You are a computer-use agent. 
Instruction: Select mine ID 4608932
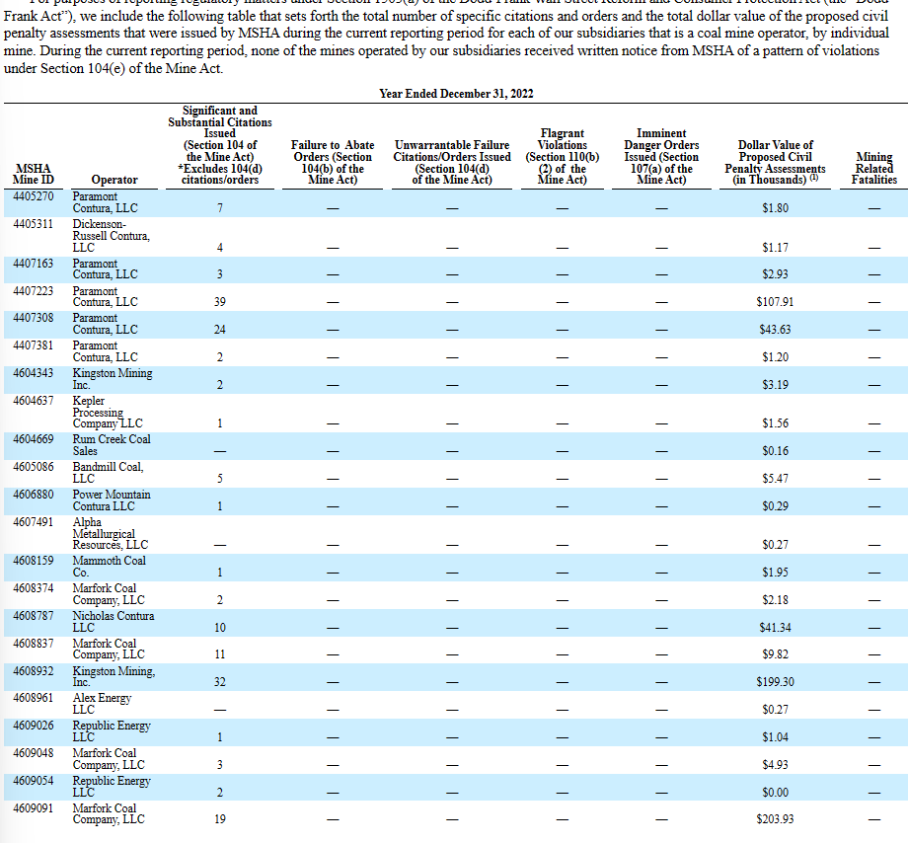(33, 671)
